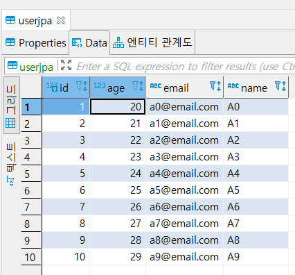
Task: Select row header 8
Action: coord(32,224)
